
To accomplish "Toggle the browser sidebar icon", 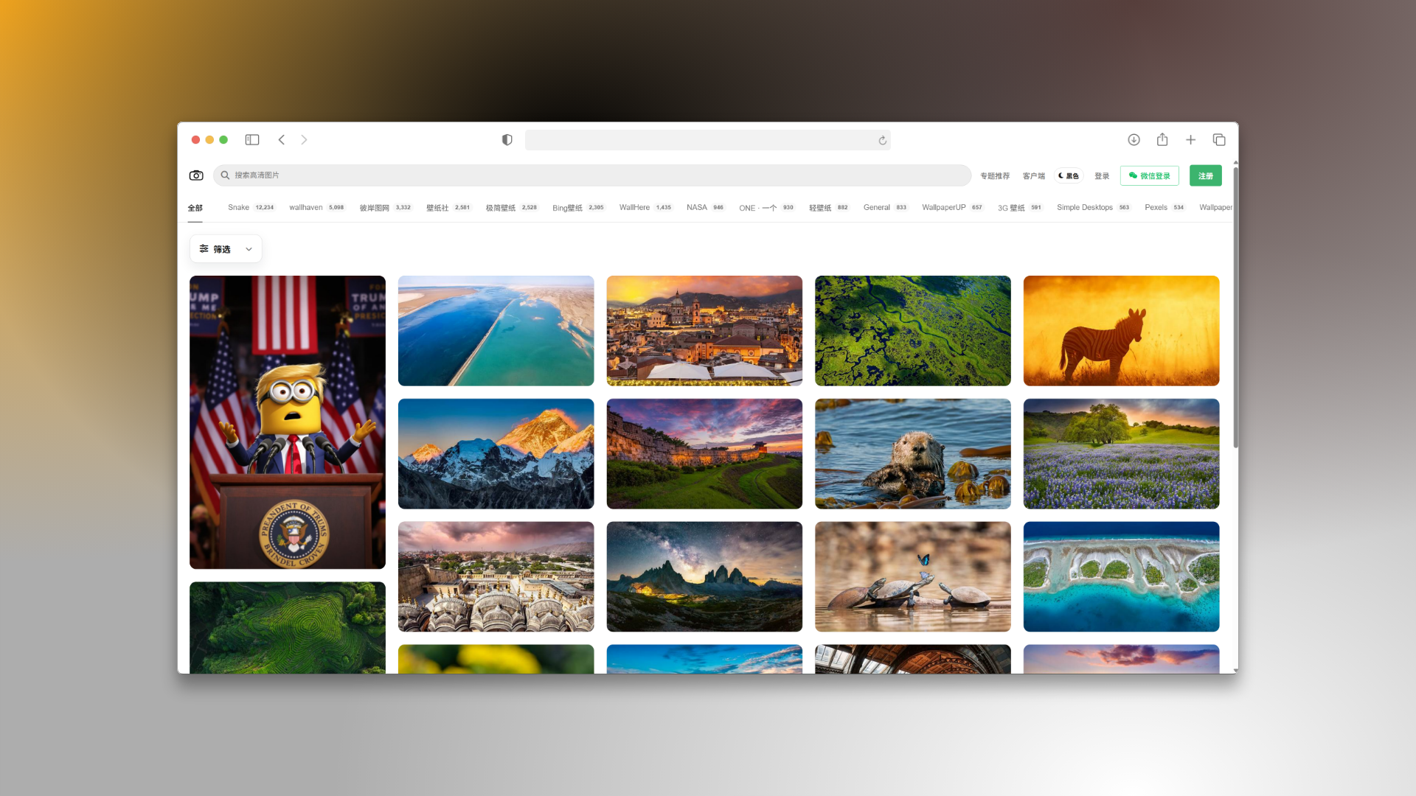I will click(x=252, y=140).
